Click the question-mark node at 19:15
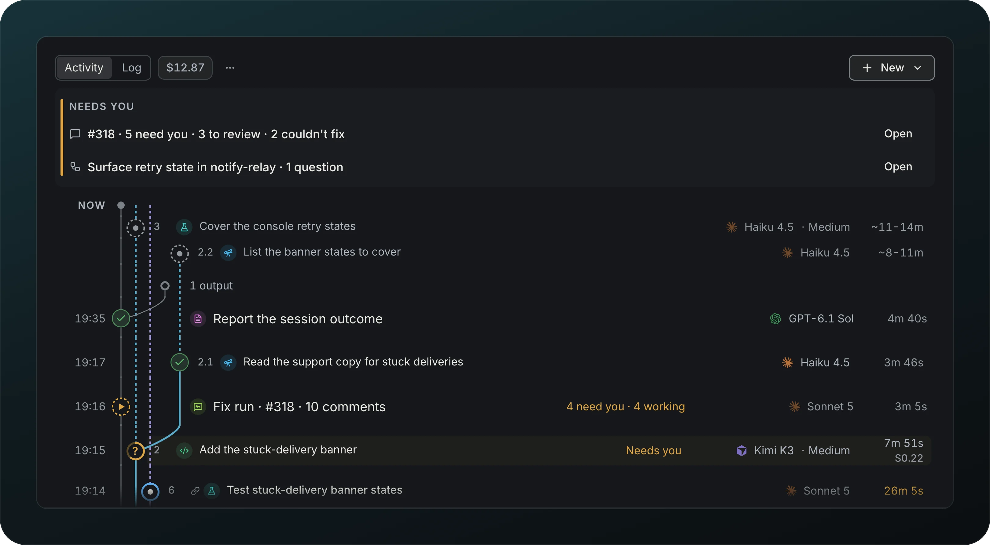Image resolution: width=990 pixels, height=545 pixels. coord(135,451)
